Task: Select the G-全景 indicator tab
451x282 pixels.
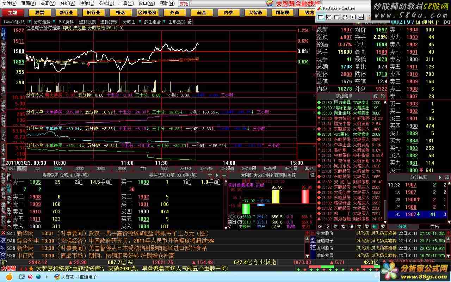Action: click(291, 168)
